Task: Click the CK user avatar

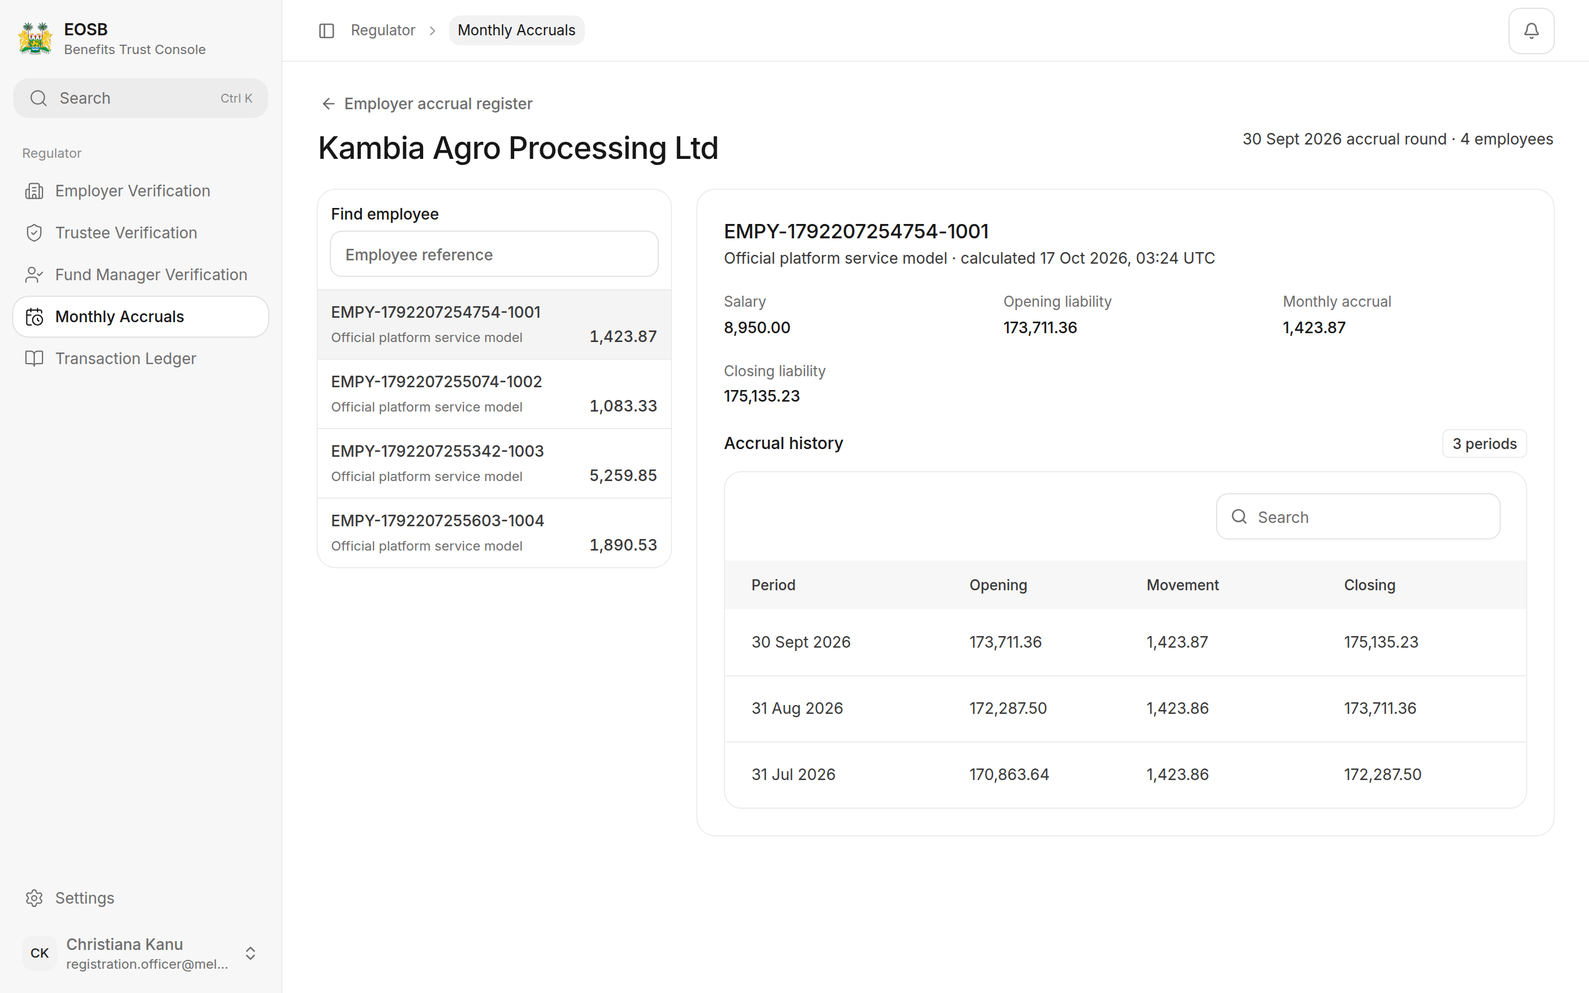Action: (39, 953)
